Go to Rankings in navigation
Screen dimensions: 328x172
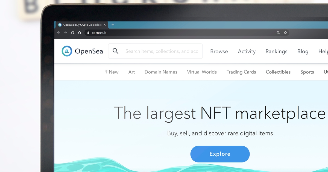(276, 51)
